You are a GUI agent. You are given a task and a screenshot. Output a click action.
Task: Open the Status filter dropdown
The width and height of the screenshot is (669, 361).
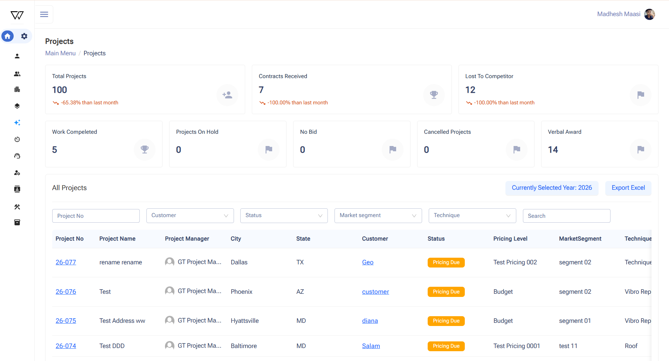pyautogui.click(x=284, y=216)
